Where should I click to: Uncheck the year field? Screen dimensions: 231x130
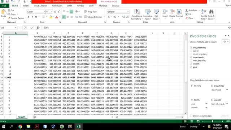[x=191, y=67]
